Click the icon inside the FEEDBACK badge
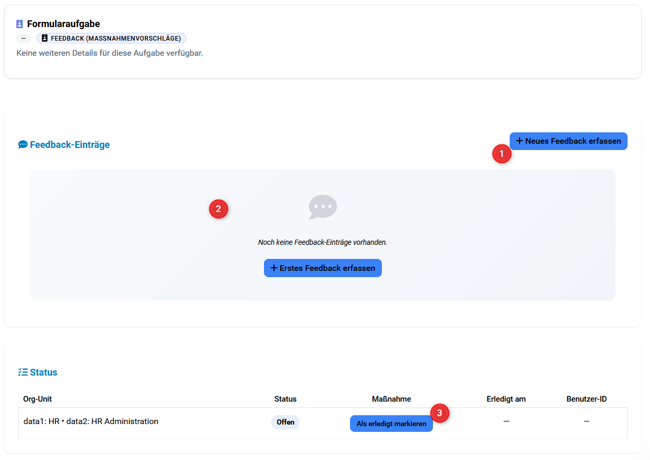 click(x=45, y=38)
